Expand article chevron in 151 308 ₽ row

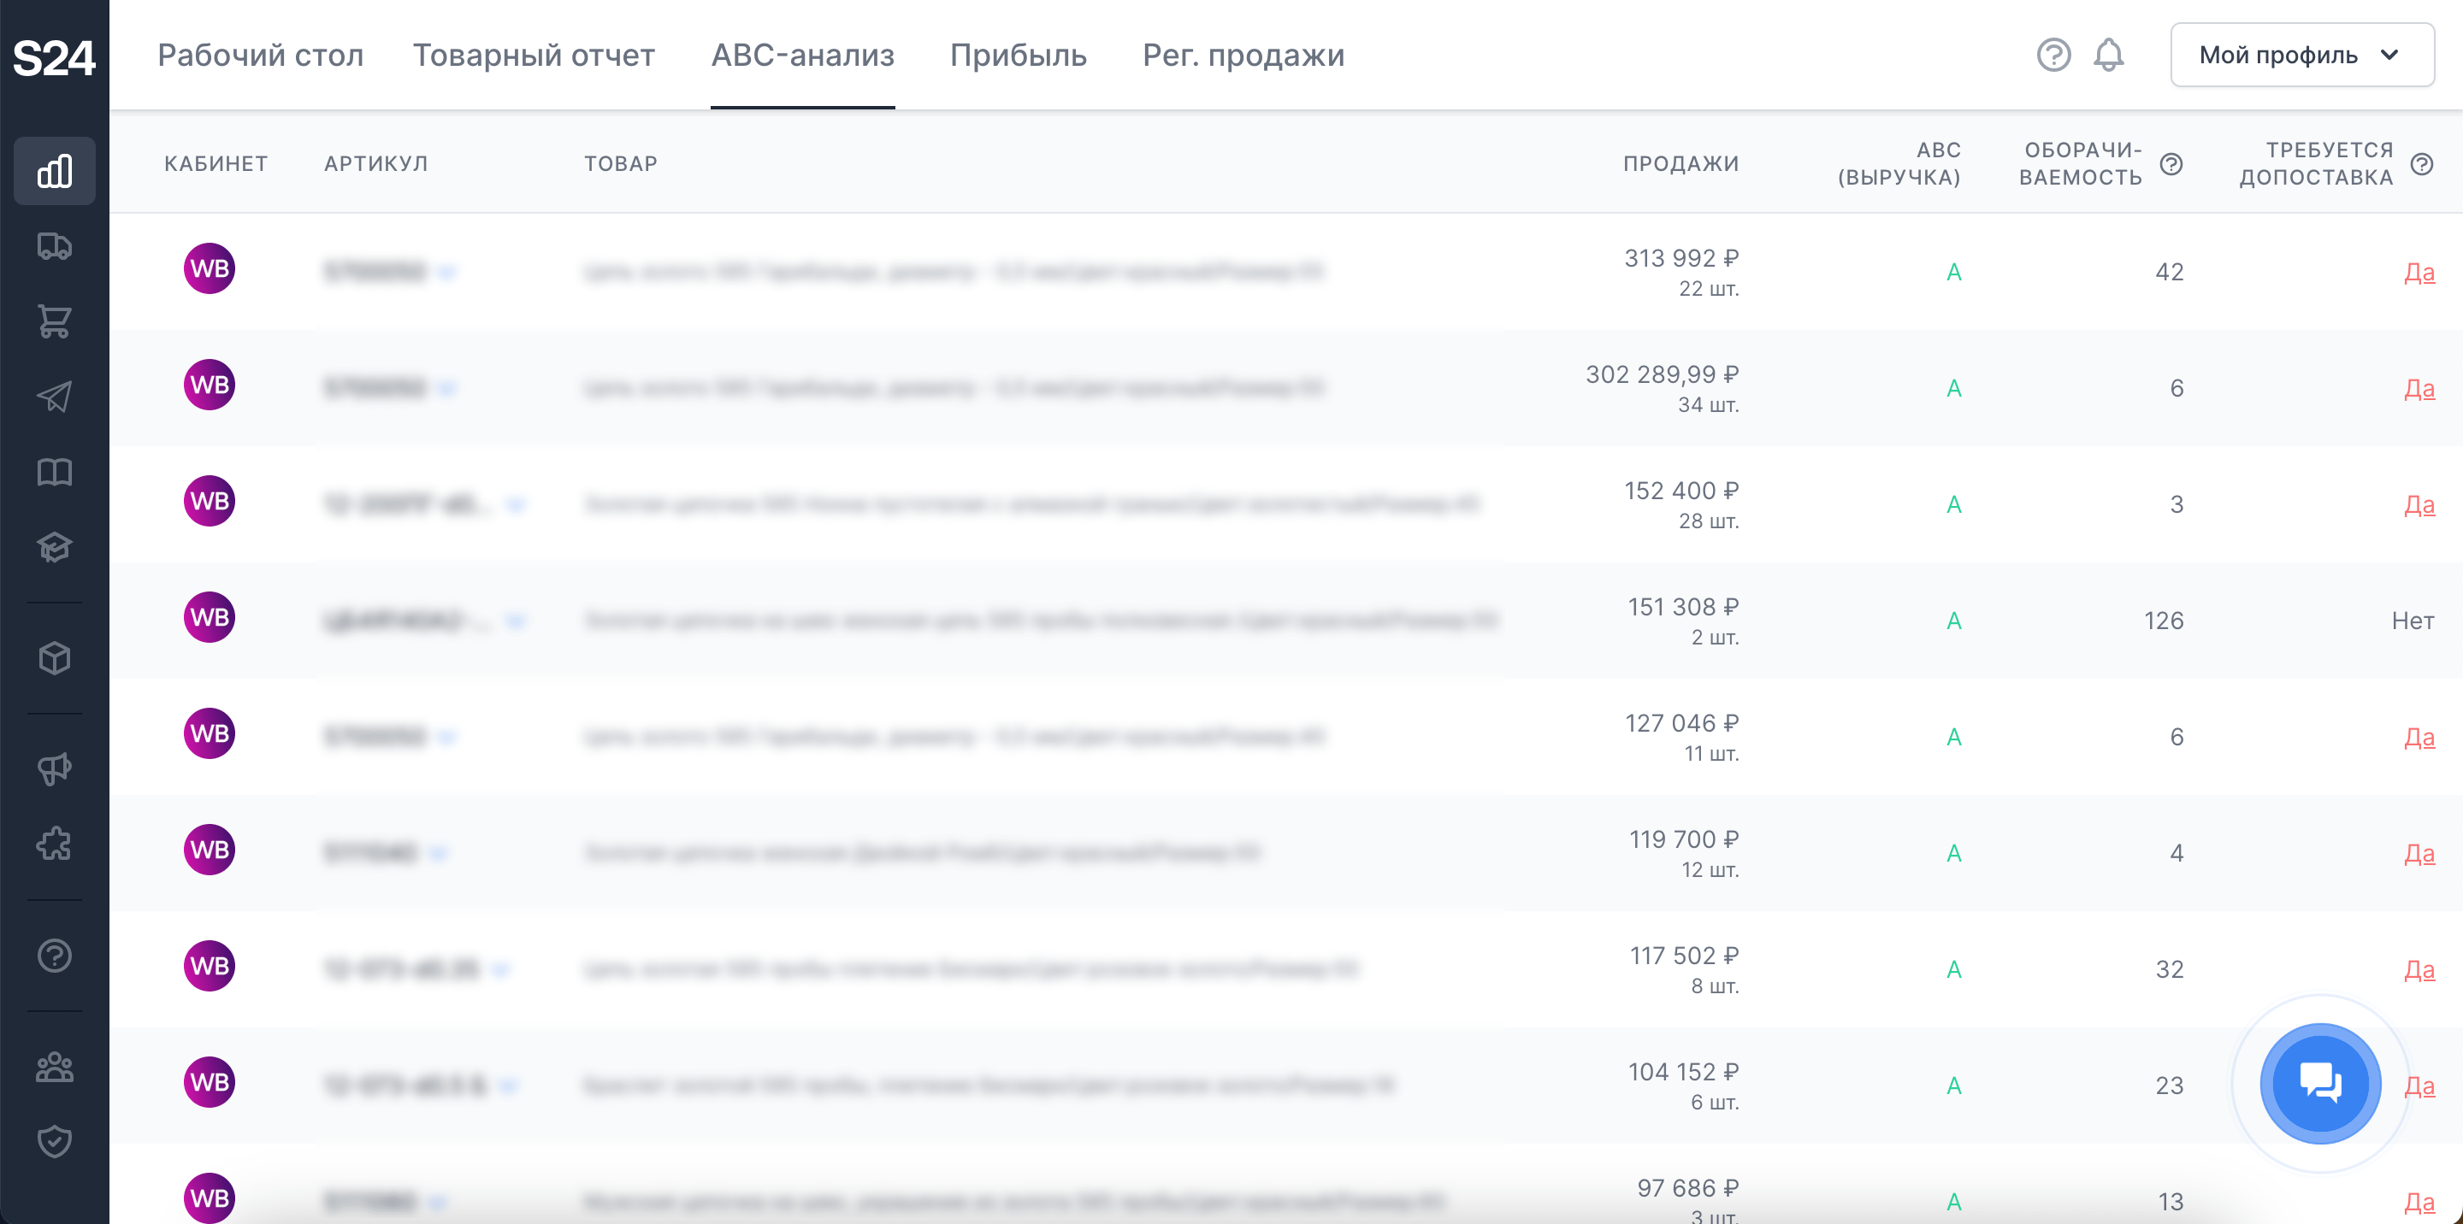point(516,621)
